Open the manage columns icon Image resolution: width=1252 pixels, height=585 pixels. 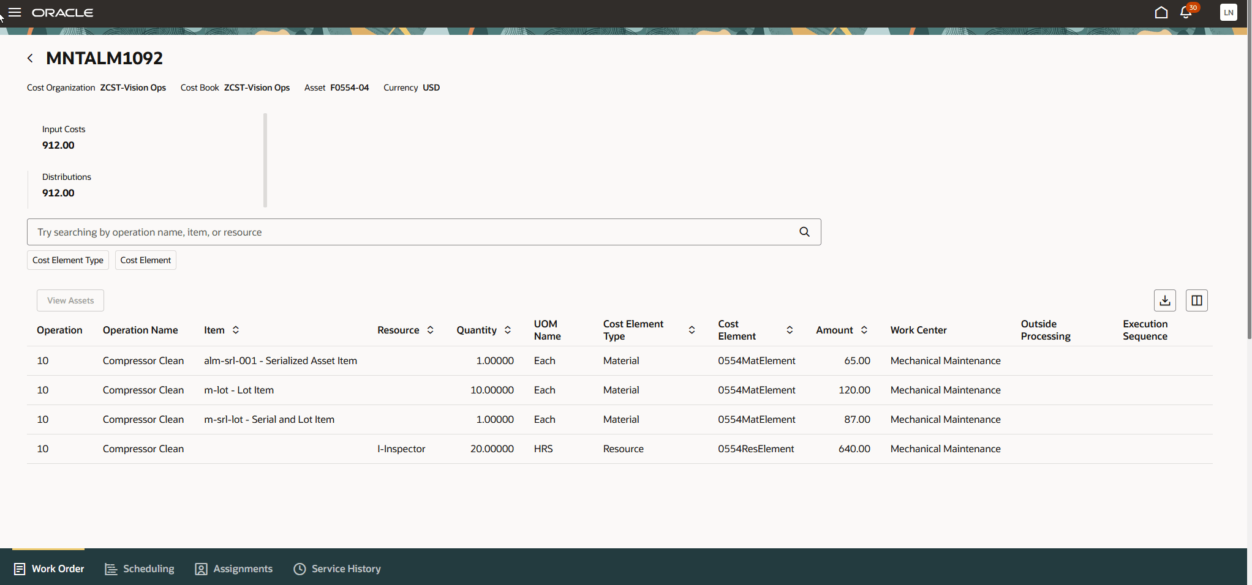(x=1197, y=300)
